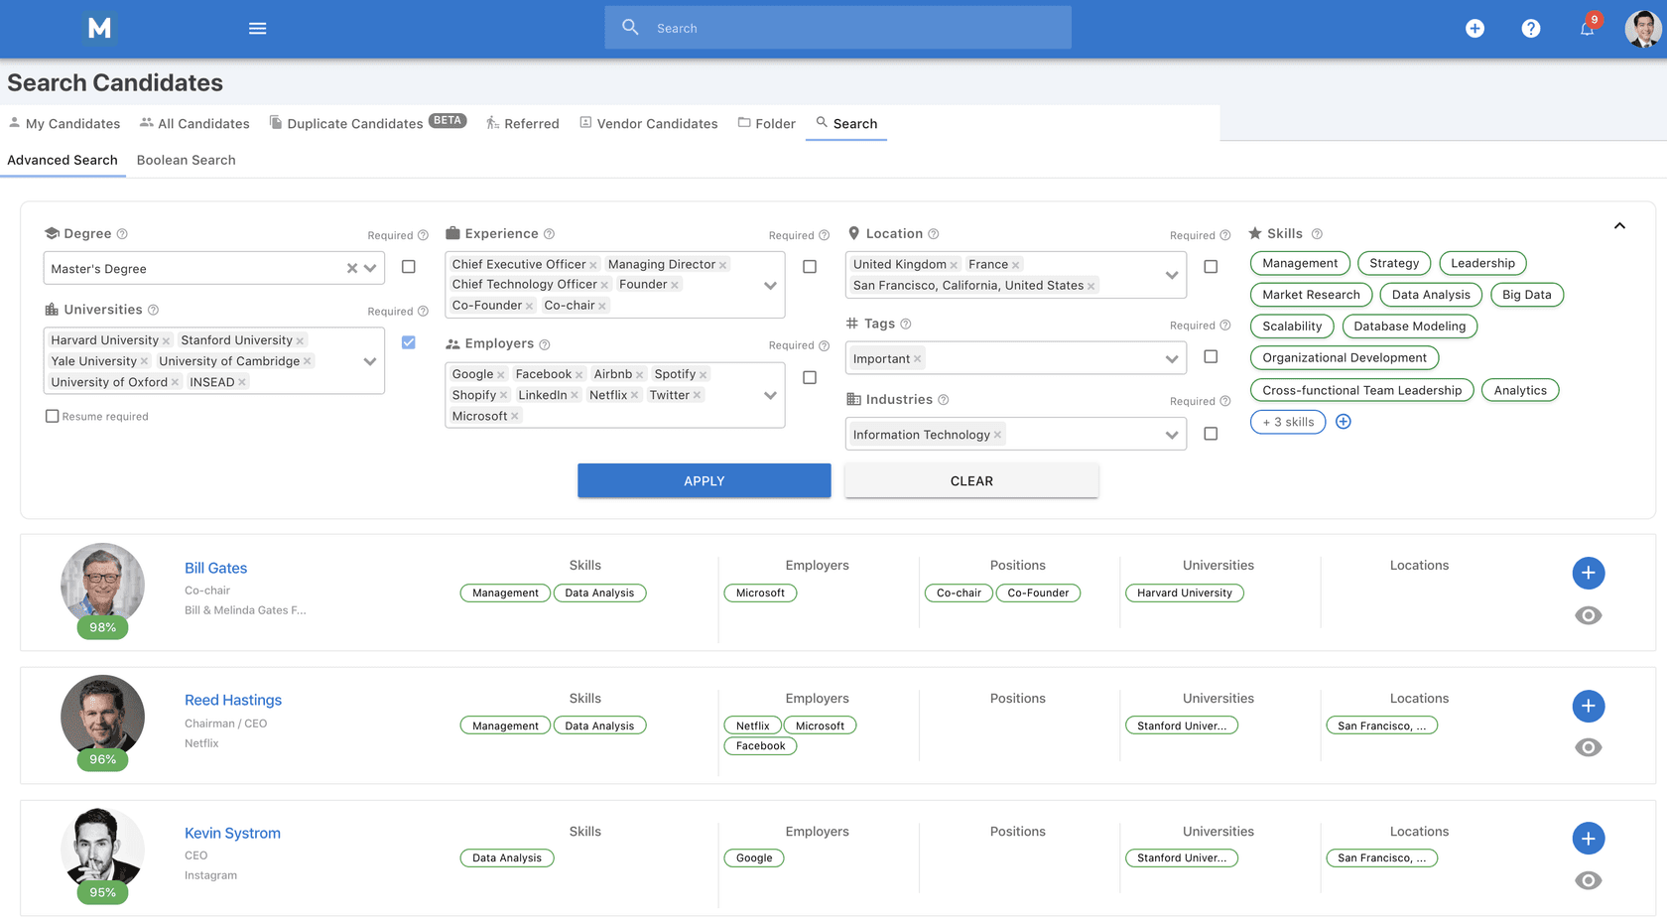Click the Experience help info icon
Viewport: 1667px width, 921px height.
[x=549, y=234]
